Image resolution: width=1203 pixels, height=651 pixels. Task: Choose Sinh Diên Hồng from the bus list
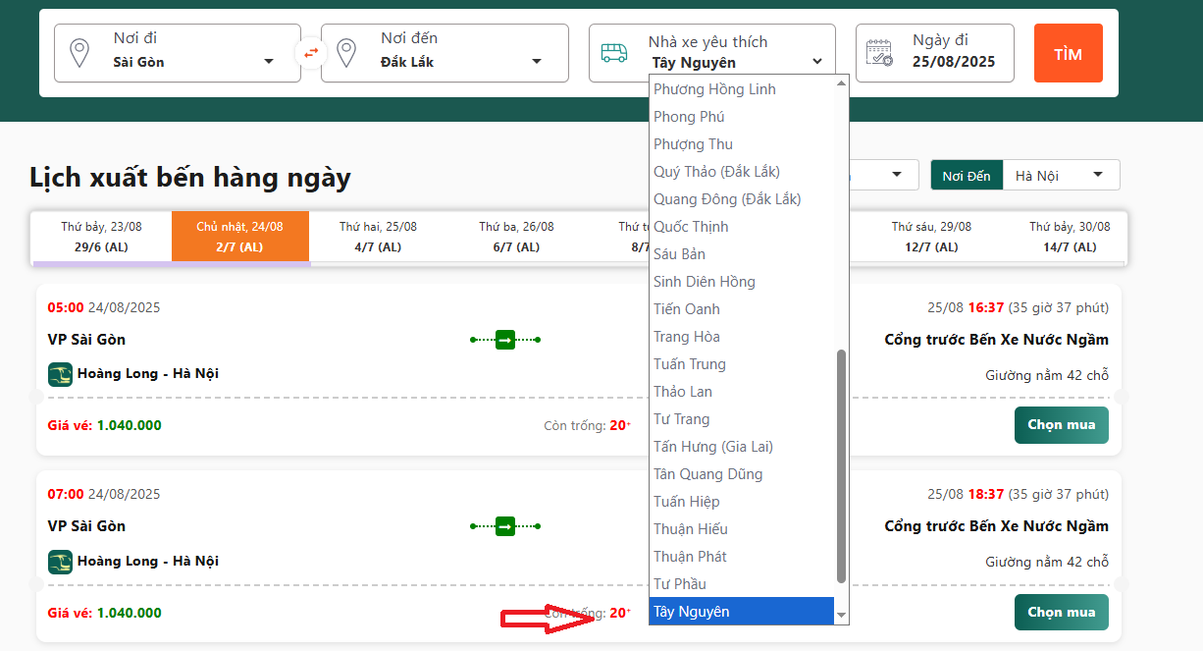742,282
